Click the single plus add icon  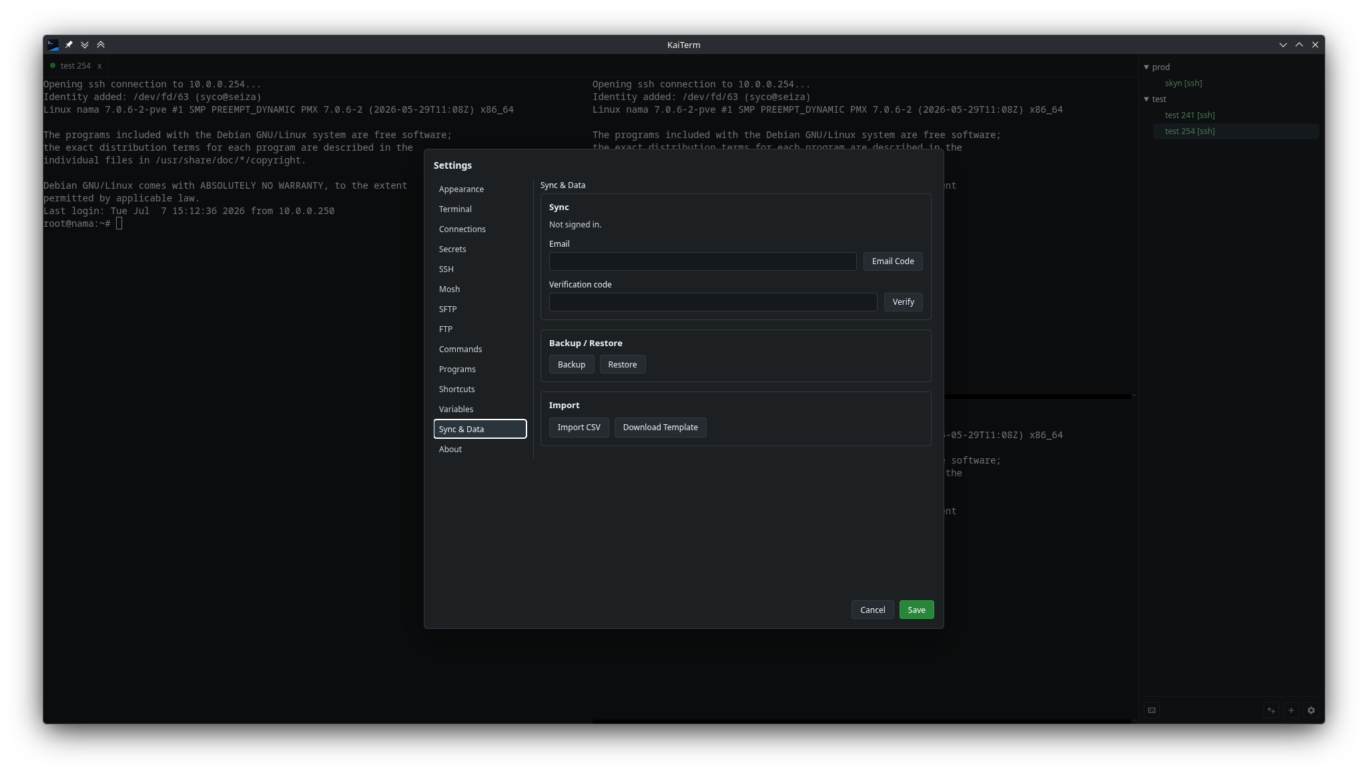click(x=1291, y=710)
